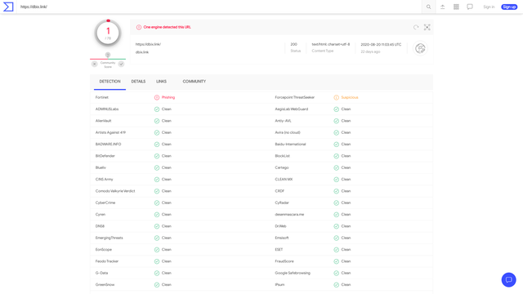This screenshot has width=523, height=294.
Task: Open the apps grid icon
Action: tap(456, 7)
